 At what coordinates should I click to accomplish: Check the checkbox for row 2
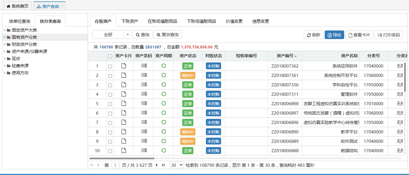click(x=110, y=76)
